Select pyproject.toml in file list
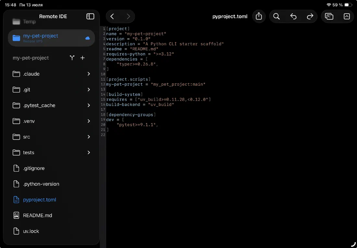 tap(52, 200)
